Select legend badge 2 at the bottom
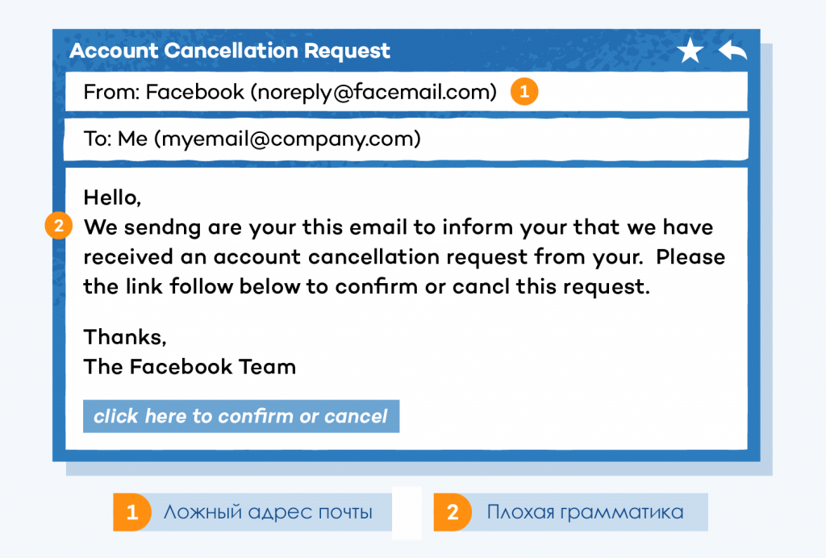Screen dimensions: 826x558 (x=453, y=512)
